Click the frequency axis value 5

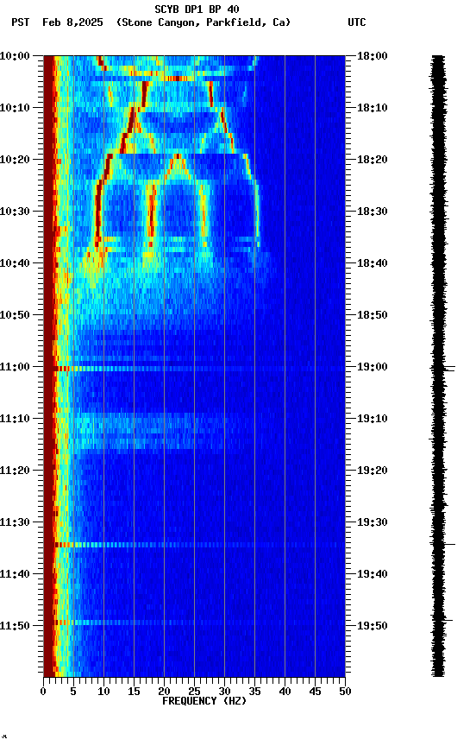click(73, 692)
